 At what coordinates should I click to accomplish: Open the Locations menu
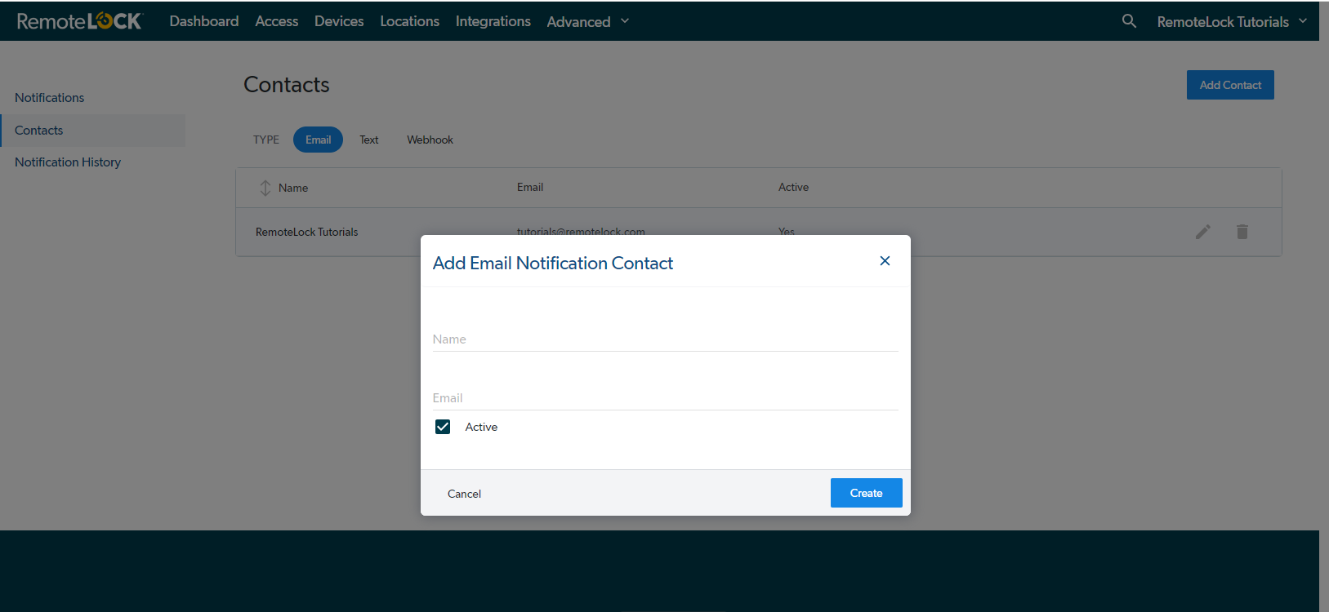[x=409, y=21]
